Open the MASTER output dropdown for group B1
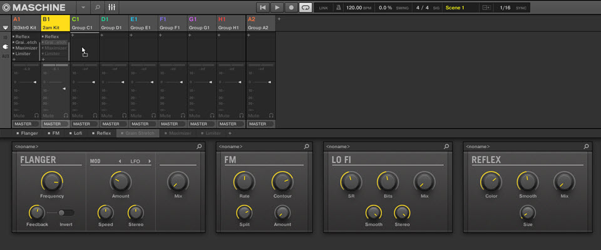Screen dimensions: 601x250 (x=56, y=124)
